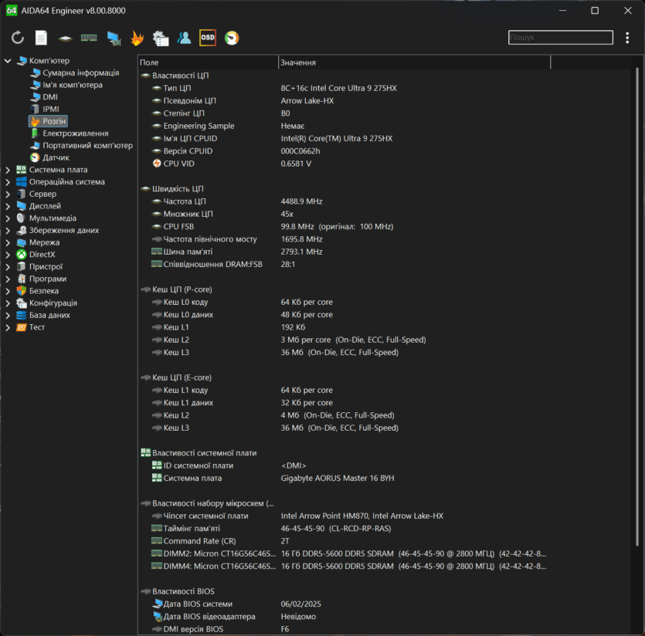Launch the memory module benchmark toolbar icon
The image size is (645, 636).
pyautogui.click(x=89, y=38)
